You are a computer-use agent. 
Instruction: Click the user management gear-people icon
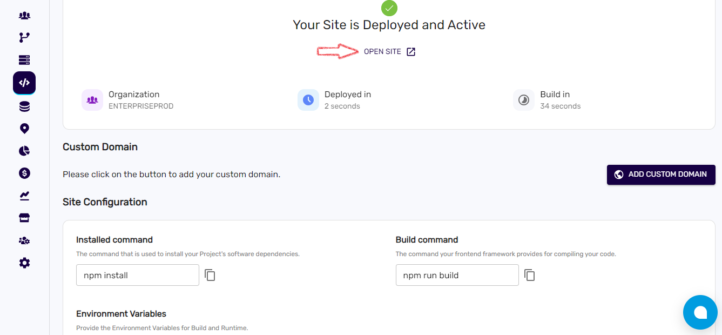pyautogui.click(x=24, y=240)
